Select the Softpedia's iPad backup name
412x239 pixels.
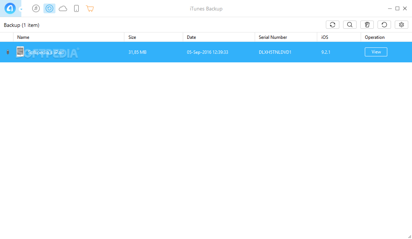46,52
